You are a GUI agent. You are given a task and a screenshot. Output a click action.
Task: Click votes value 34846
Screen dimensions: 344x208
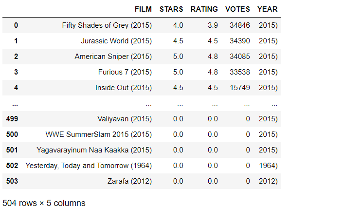[x=239, y=25]
